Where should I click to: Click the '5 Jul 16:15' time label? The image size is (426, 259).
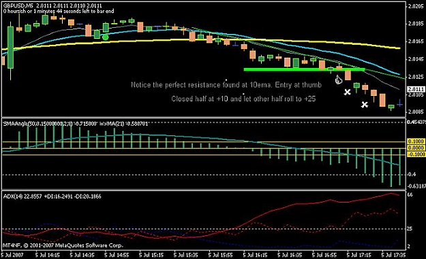click(x=255, y=255)
